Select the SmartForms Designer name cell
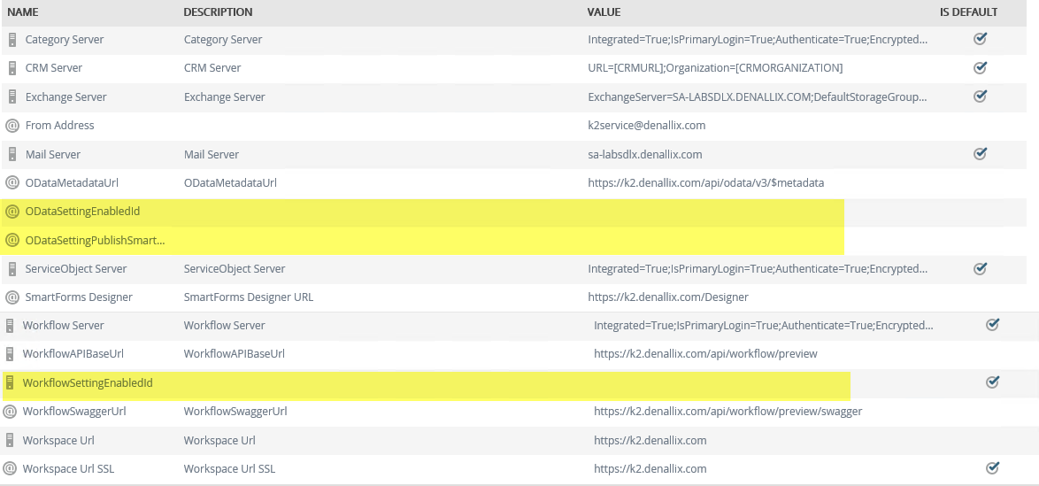The width and height of the screenshot is (1039, 486). pos(79,297)
